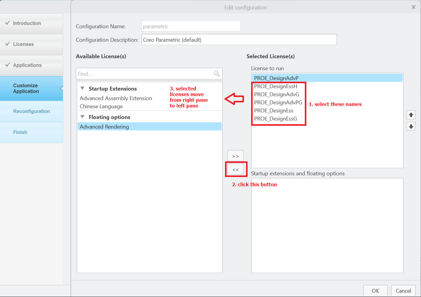Click the Find search field
The image size is (421, 297).
(x=149, y=74)
